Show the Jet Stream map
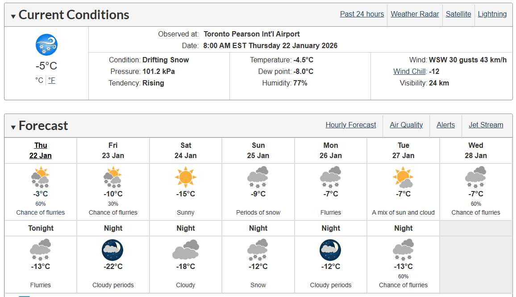 pyautogui.click(x=486, y=125)
